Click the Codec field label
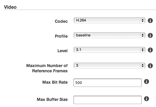This screenshot has width=156, height=107. 61,21
